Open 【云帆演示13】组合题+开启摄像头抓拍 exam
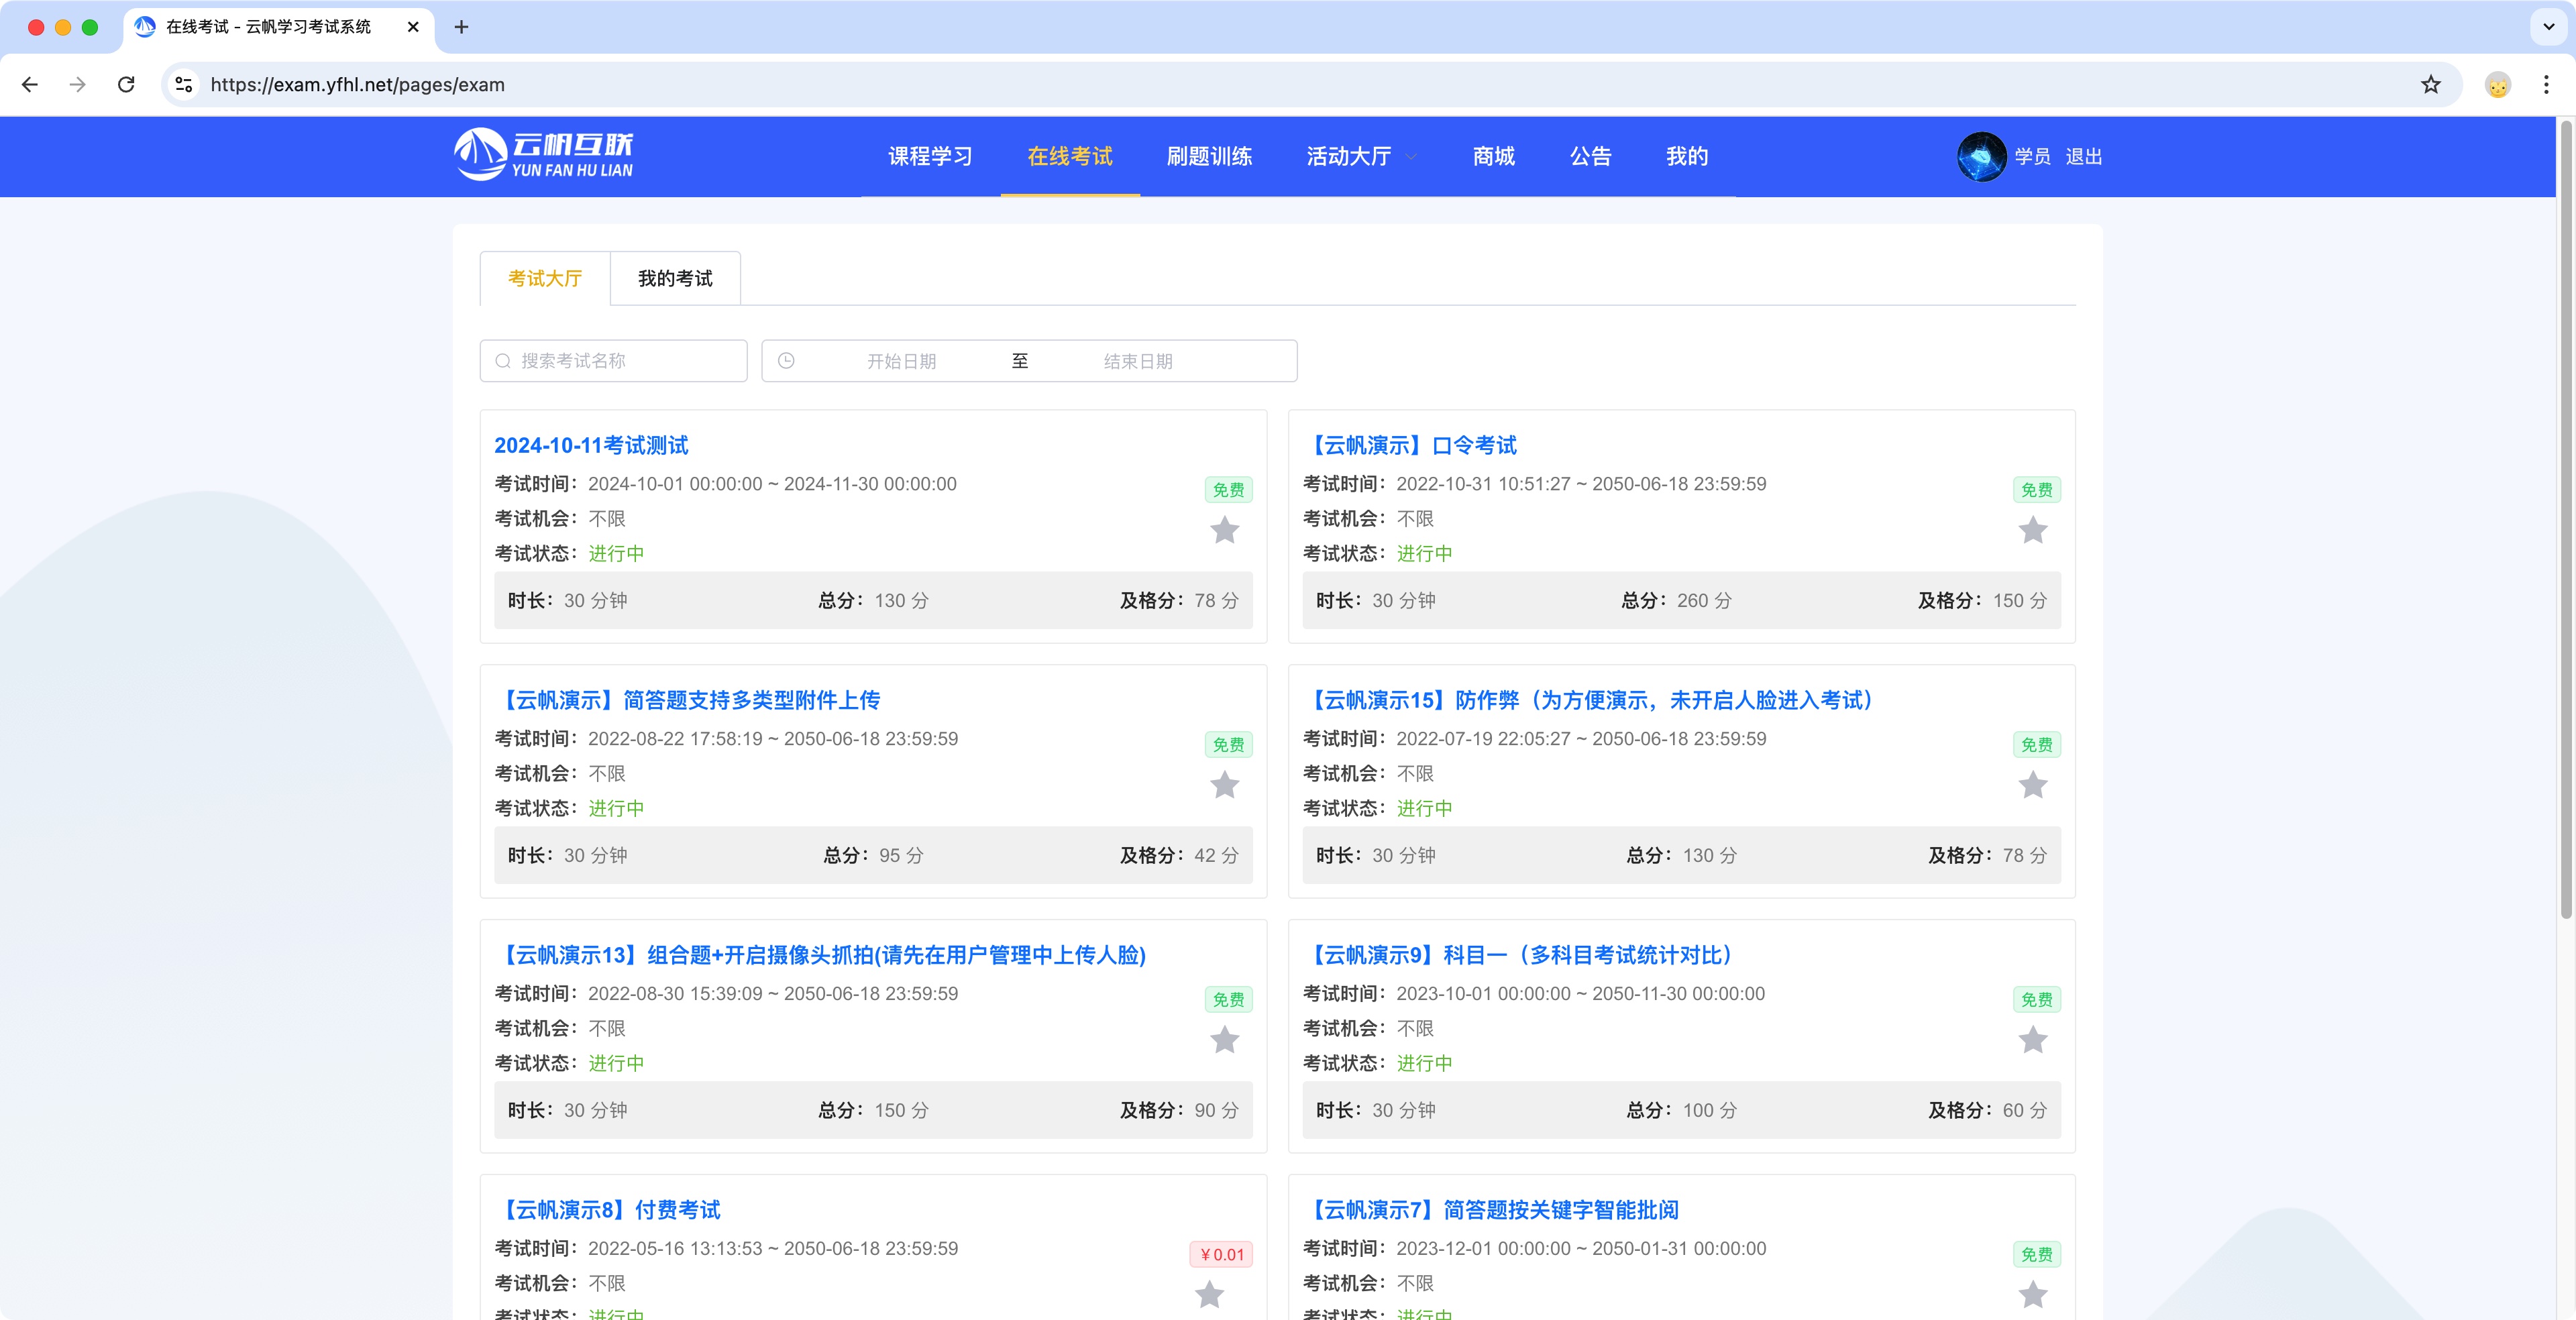The width and height of the screenshot is (2576, 1320). 821,956
